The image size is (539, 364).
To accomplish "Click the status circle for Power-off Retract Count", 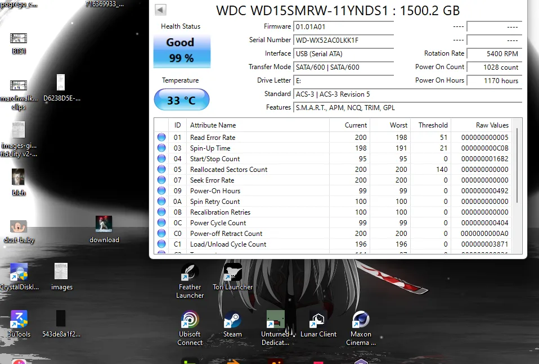I will click(161, 233).
